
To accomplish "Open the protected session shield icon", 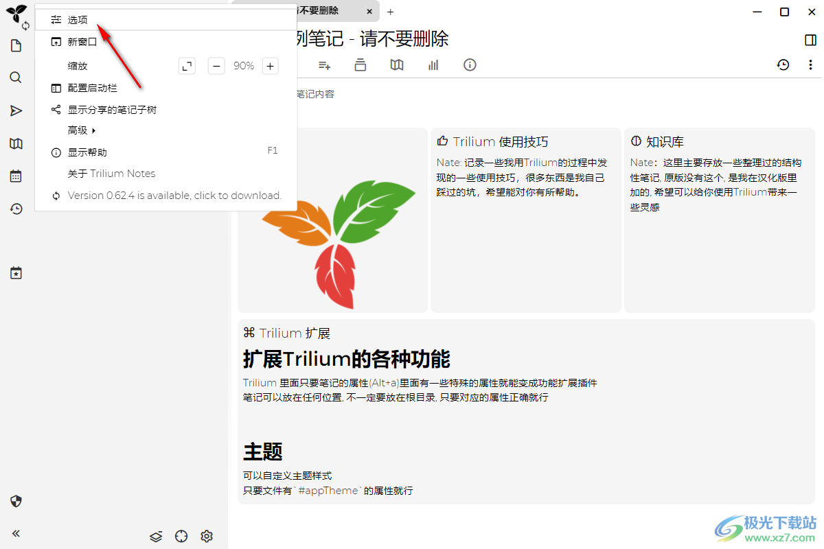I will tap(16, 501).
